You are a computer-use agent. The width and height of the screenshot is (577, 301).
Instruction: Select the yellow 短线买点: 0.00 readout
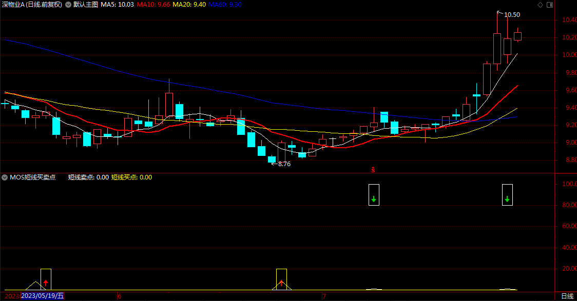pos(132,177)
